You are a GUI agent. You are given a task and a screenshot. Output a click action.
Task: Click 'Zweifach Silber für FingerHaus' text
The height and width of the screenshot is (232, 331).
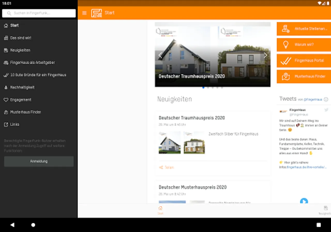tap(233, 134)
